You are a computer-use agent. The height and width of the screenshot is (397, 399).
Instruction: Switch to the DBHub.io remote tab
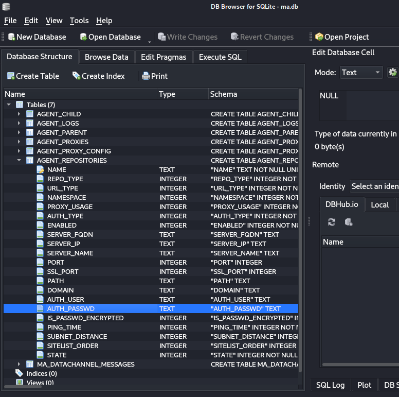[342, 204]
